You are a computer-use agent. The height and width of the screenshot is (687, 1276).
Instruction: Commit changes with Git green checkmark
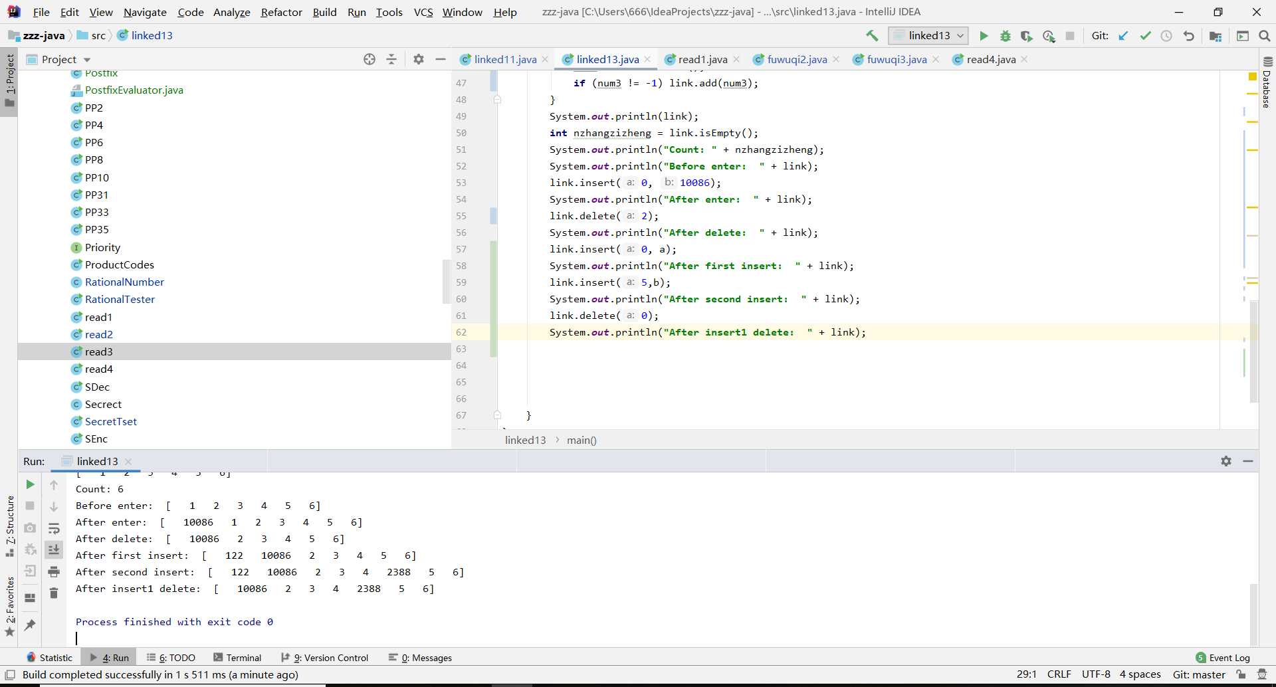tap(1145, 36)
